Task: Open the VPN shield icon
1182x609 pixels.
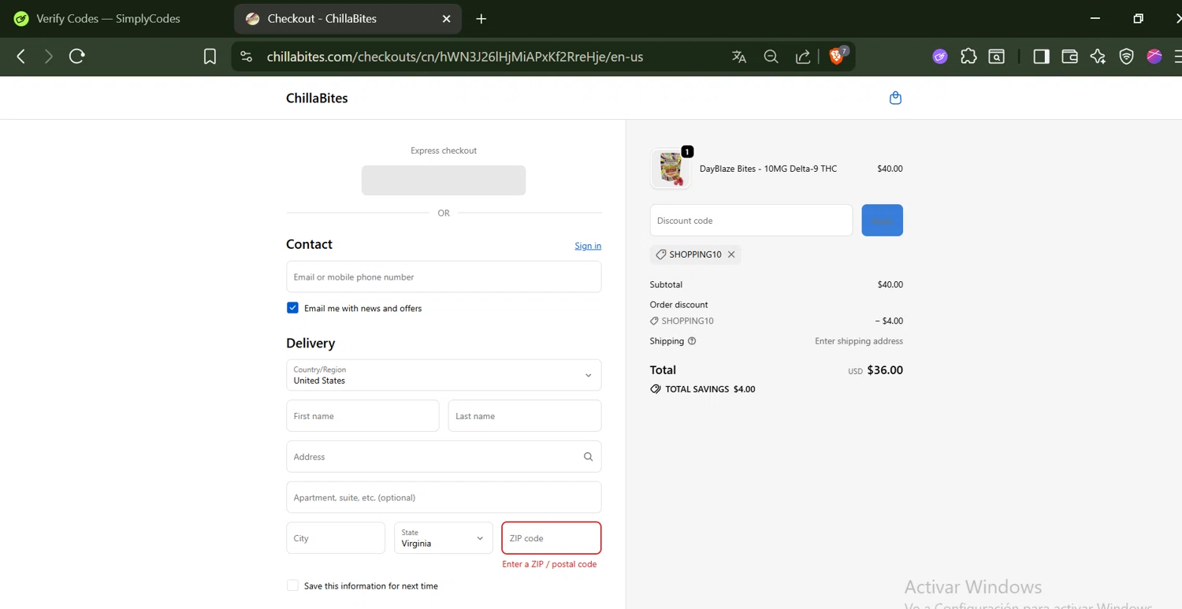Action: [1127, 57]
